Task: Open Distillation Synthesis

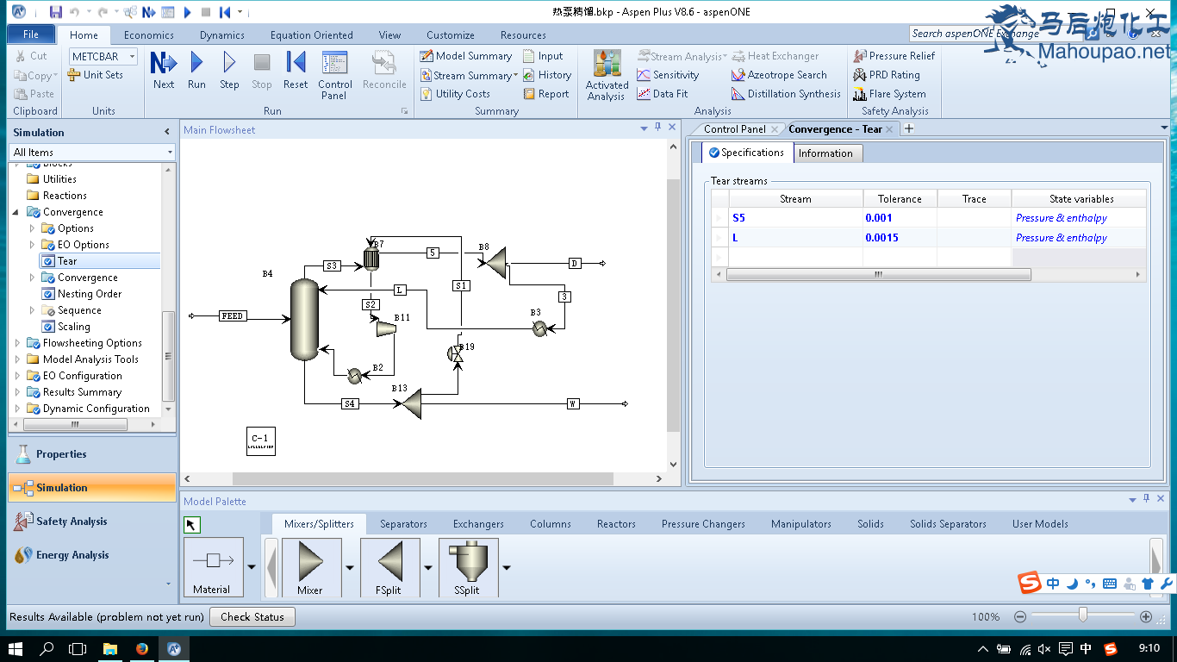Action: click(x=786, y=94)
